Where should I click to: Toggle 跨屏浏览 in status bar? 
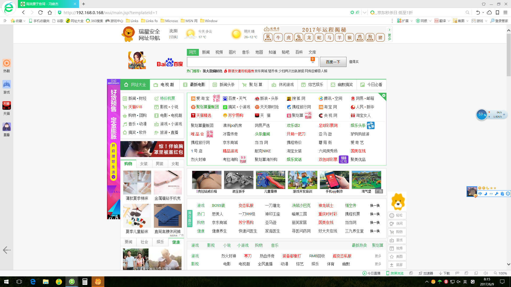click(x=395, y=273)
